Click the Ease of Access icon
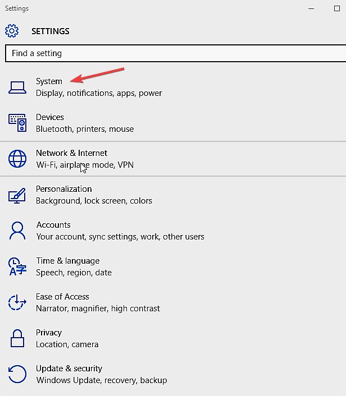Image resolution: width=346 pixels, height=396 pixels. [17, 302]
